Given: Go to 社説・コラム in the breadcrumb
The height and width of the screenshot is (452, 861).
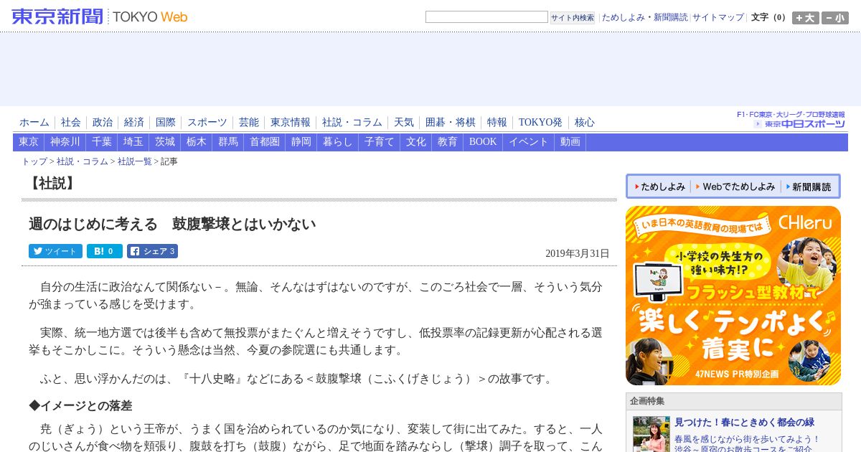Looking at the screenshot, I should click(83, 162).
